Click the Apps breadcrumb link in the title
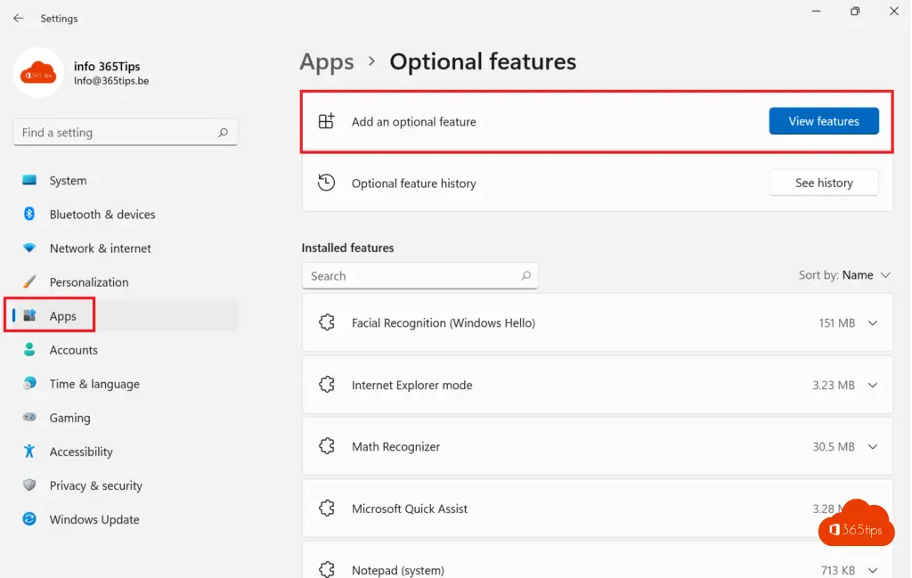 tap(327, 61)
